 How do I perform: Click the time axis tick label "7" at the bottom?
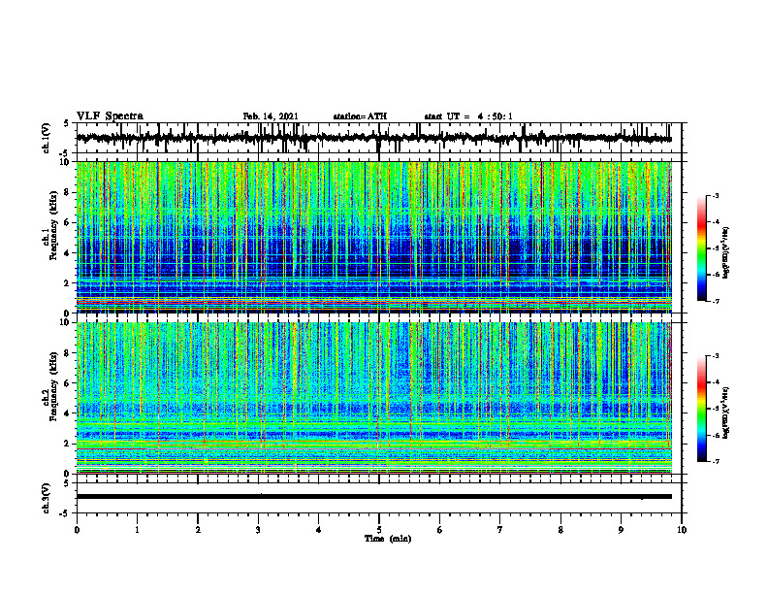tap(499, 530)
